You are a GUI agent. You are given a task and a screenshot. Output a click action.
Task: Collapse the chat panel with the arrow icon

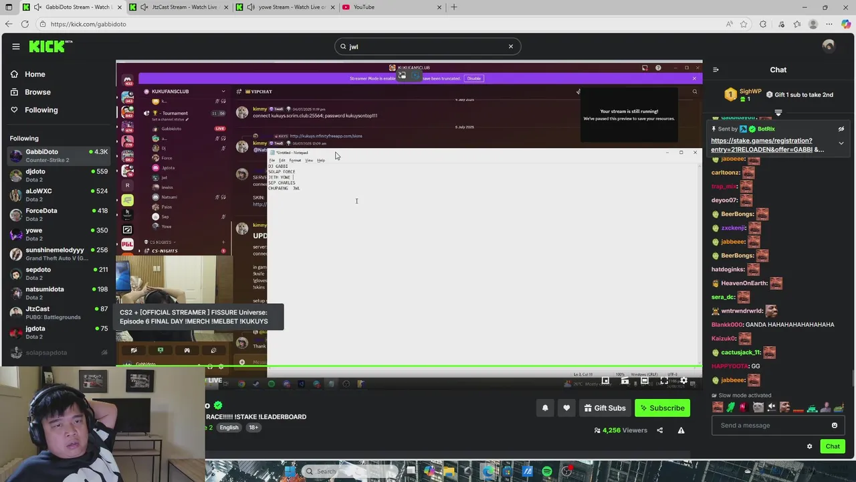716,70
